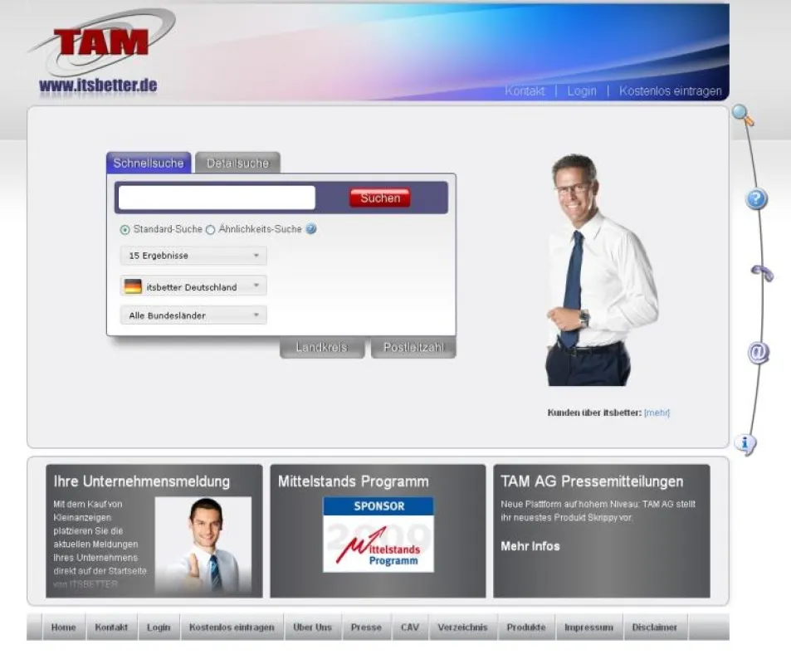Image resolution: width=791 pixels, height=664 pixels.
Task: Open Über Uns in footer menu
Action: (x=313, y=627)
